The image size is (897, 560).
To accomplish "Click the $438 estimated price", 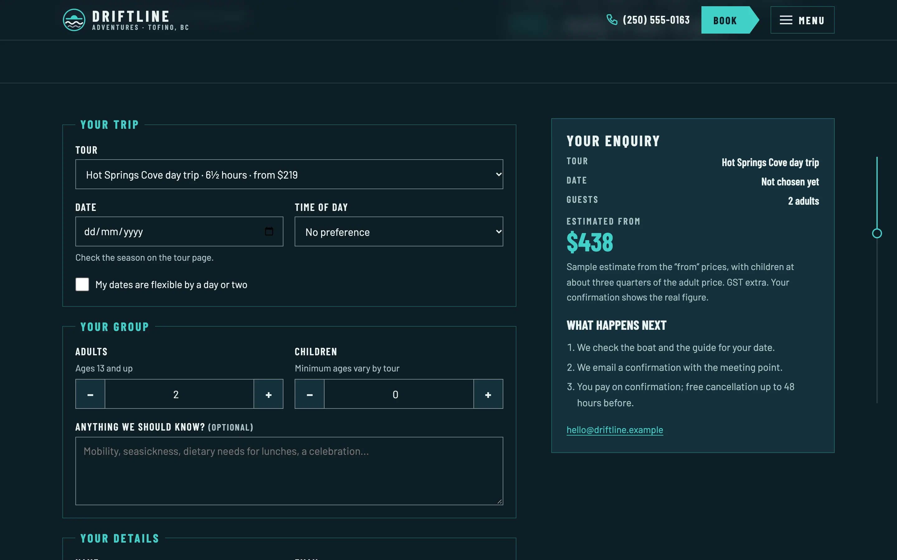I will [590, 242].
